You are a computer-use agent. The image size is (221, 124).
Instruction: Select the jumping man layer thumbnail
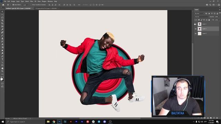coord(200,24)
